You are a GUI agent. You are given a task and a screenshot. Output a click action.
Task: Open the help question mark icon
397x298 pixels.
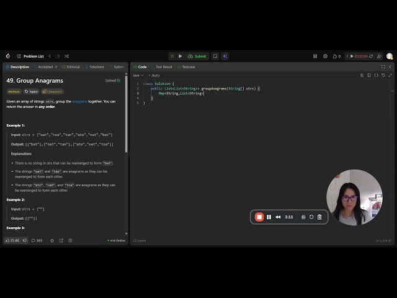70,240
